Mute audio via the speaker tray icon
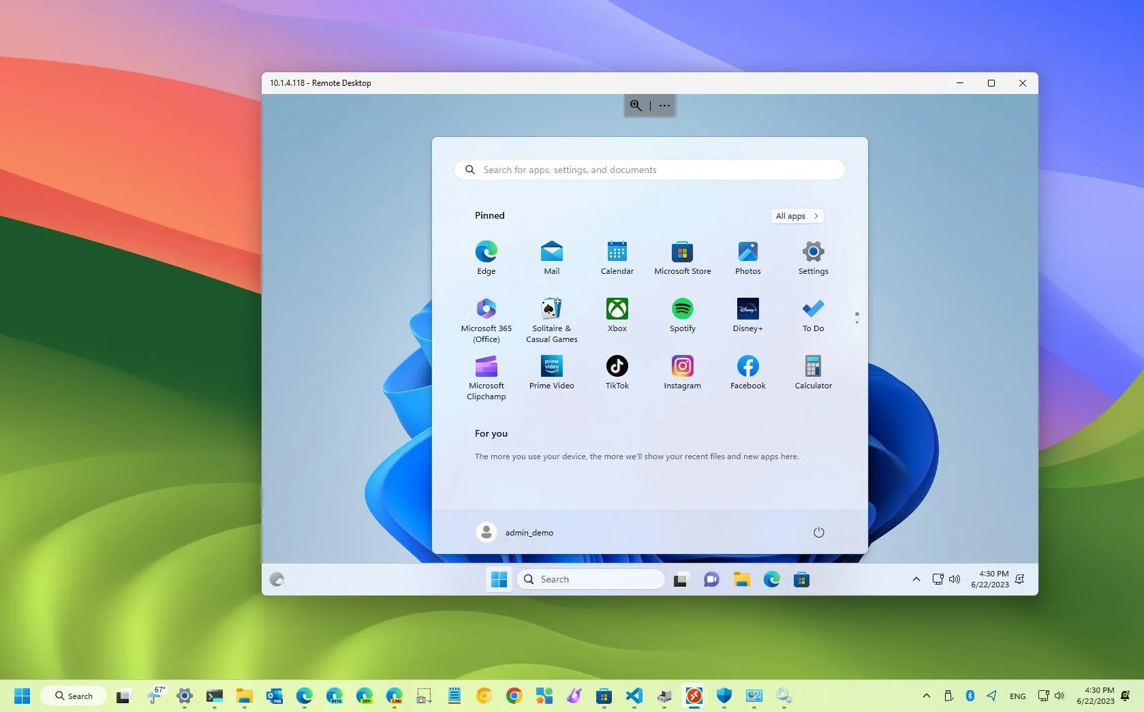The width and height of the screenshot is (1144, 712). [1060, 696]
